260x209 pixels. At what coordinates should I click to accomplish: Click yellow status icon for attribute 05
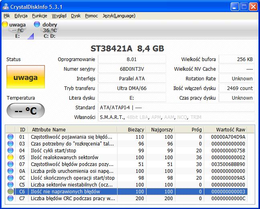pyautogui.click(x=10, y=157)
